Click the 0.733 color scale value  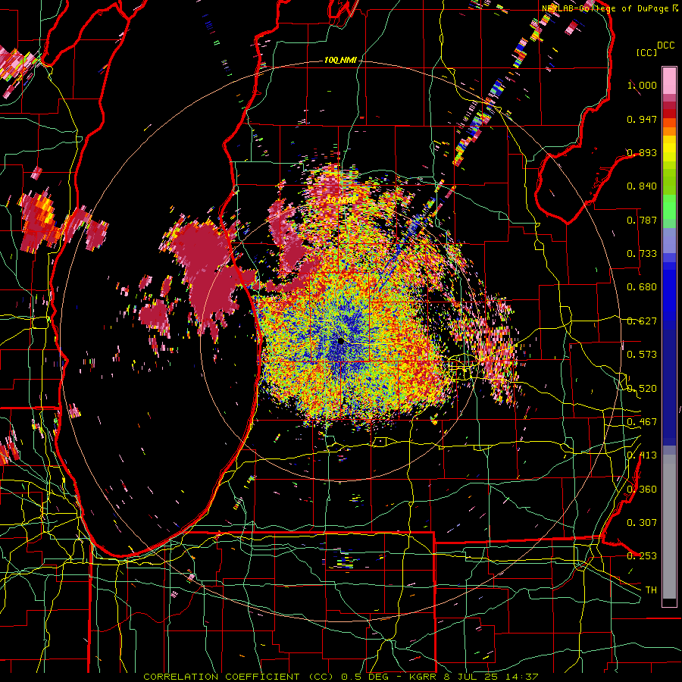642,253
